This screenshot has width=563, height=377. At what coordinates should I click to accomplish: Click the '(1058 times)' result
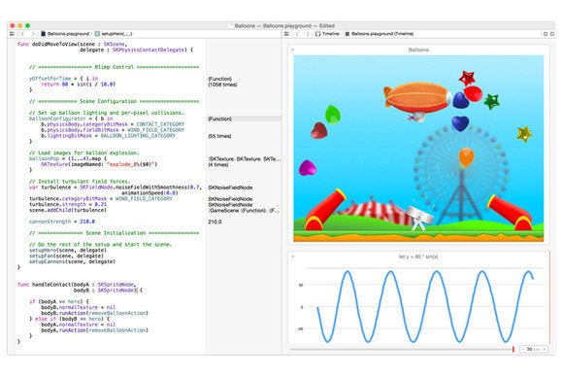point(222,85)
